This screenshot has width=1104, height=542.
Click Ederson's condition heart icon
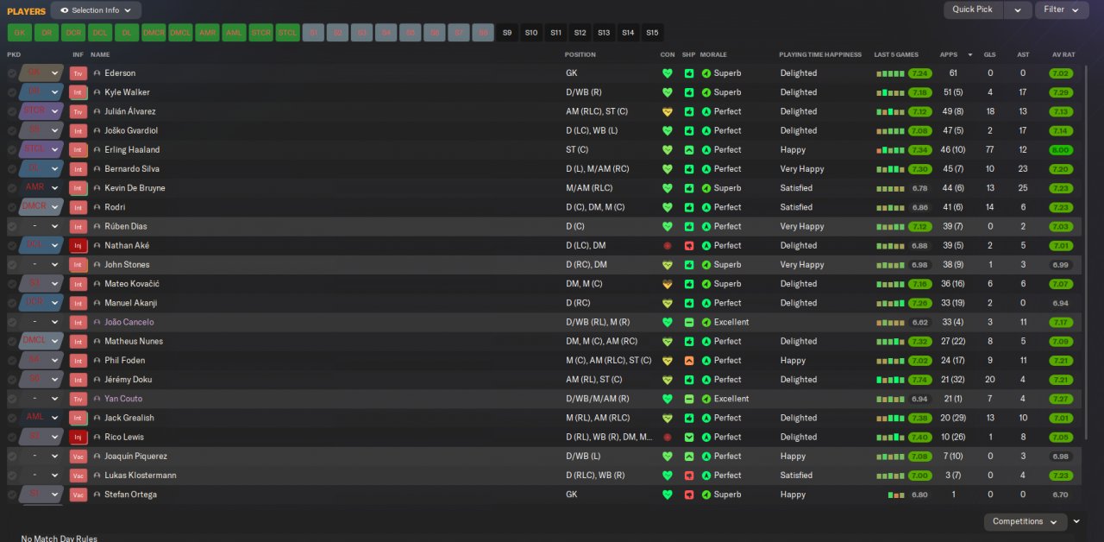[667, 73]
